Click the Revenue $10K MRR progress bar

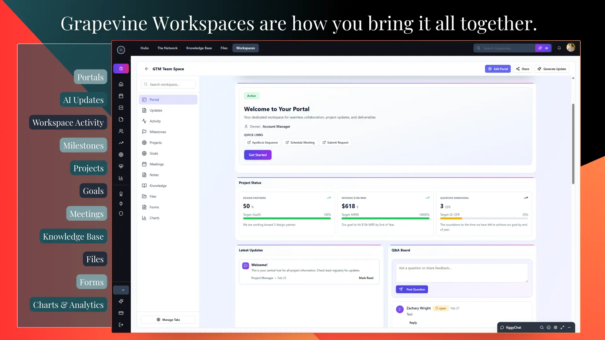pos(385,218)
